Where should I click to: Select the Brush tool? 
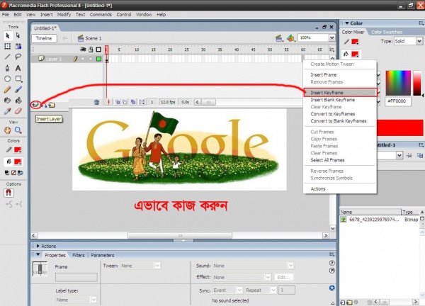click(x=18, y=89)
